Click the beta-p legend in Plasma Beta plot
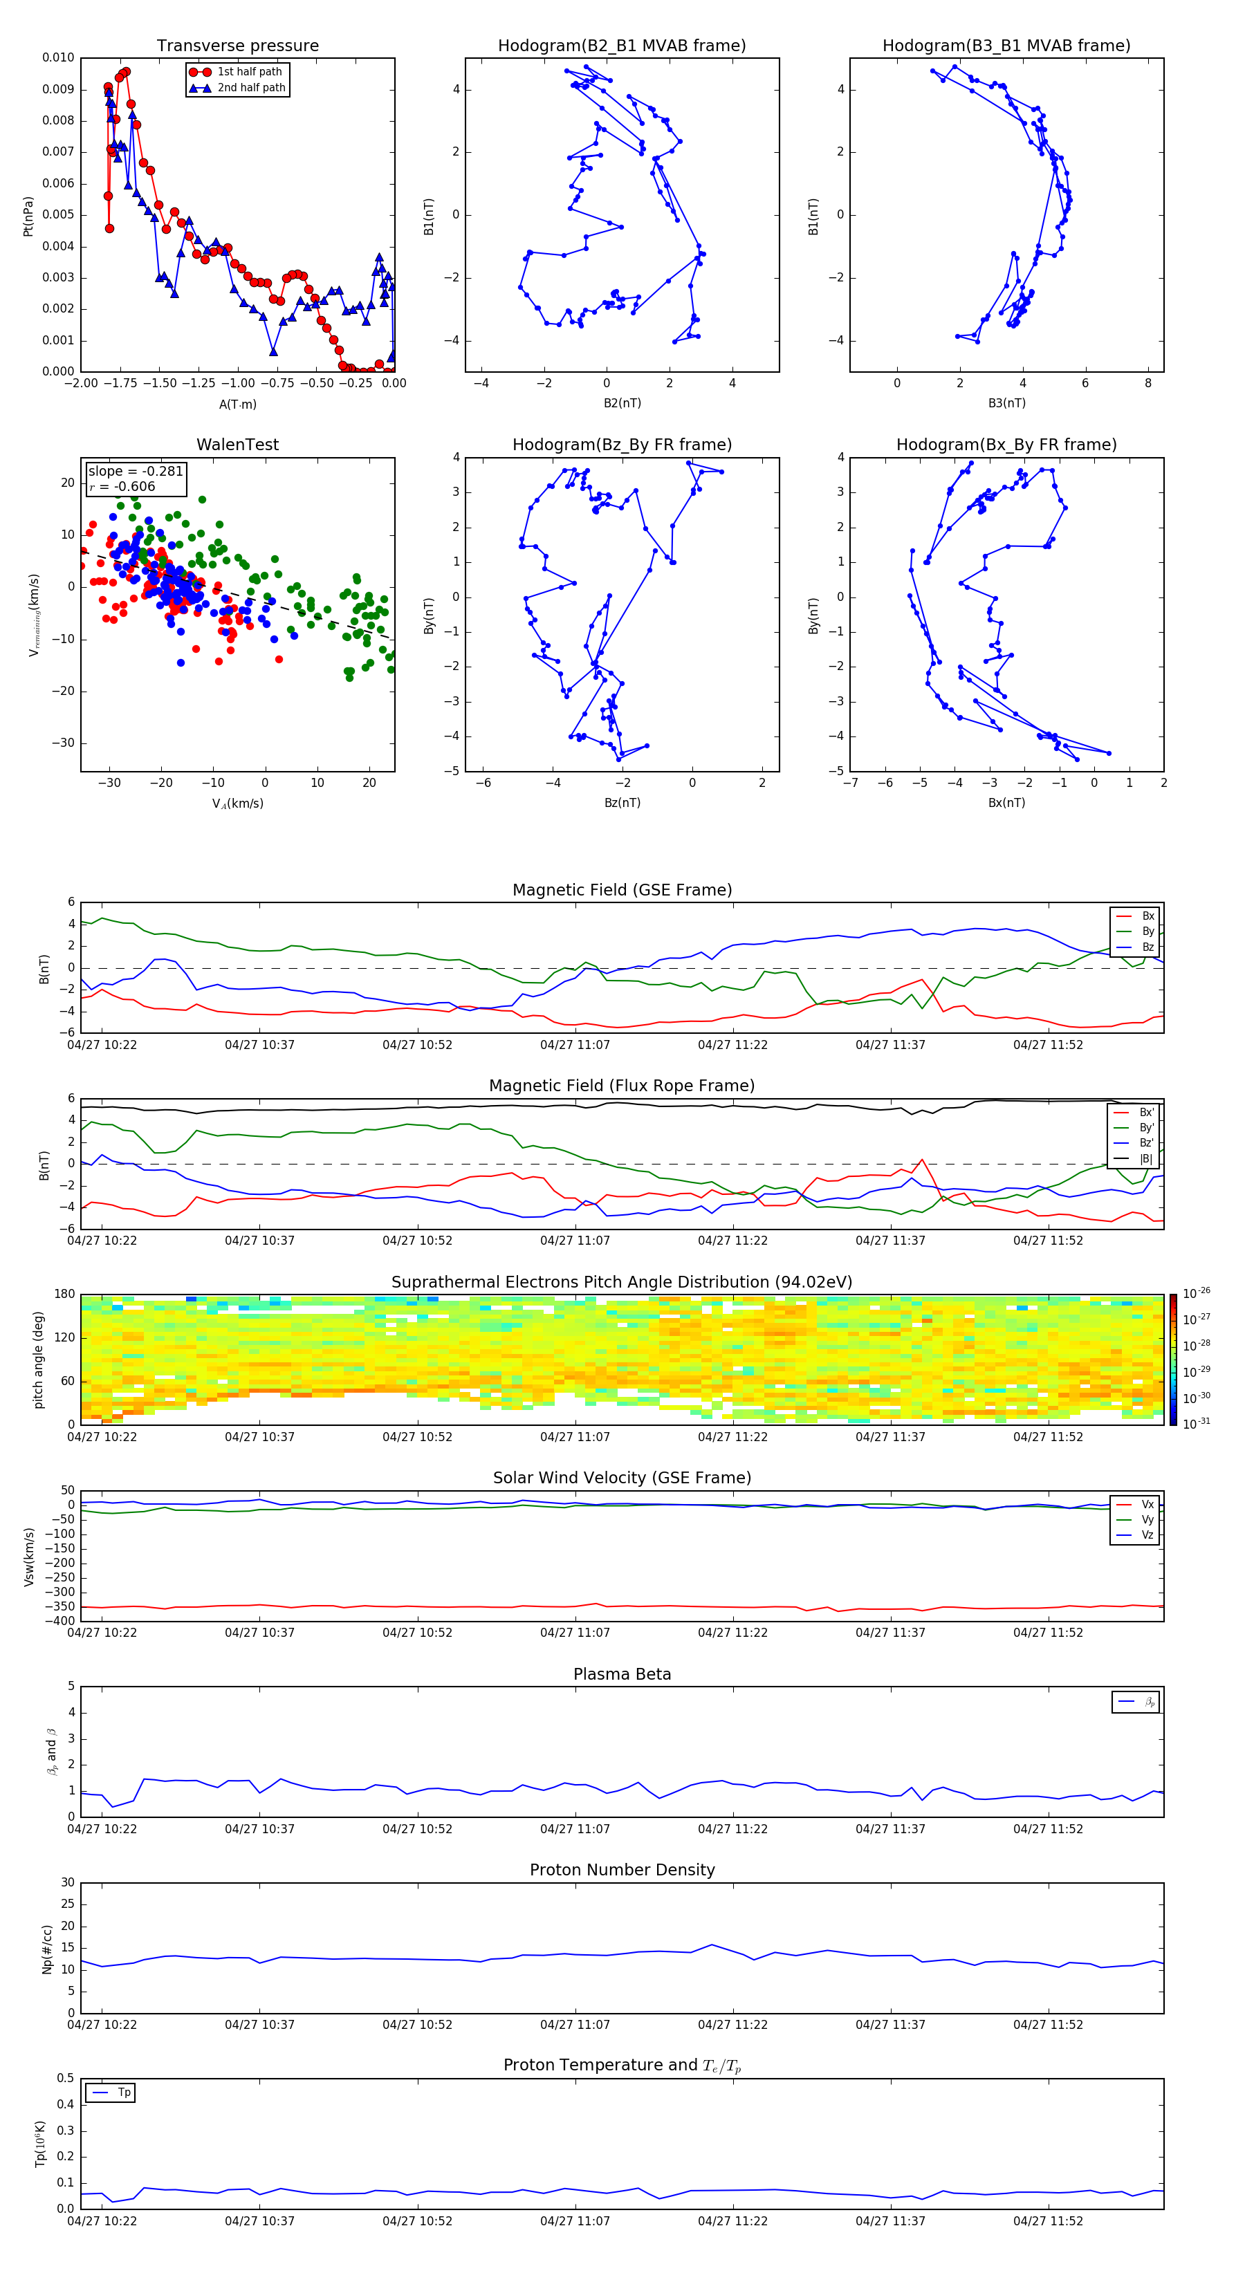This screenshot has width=1245, height=2282. coord(1136,1702)
